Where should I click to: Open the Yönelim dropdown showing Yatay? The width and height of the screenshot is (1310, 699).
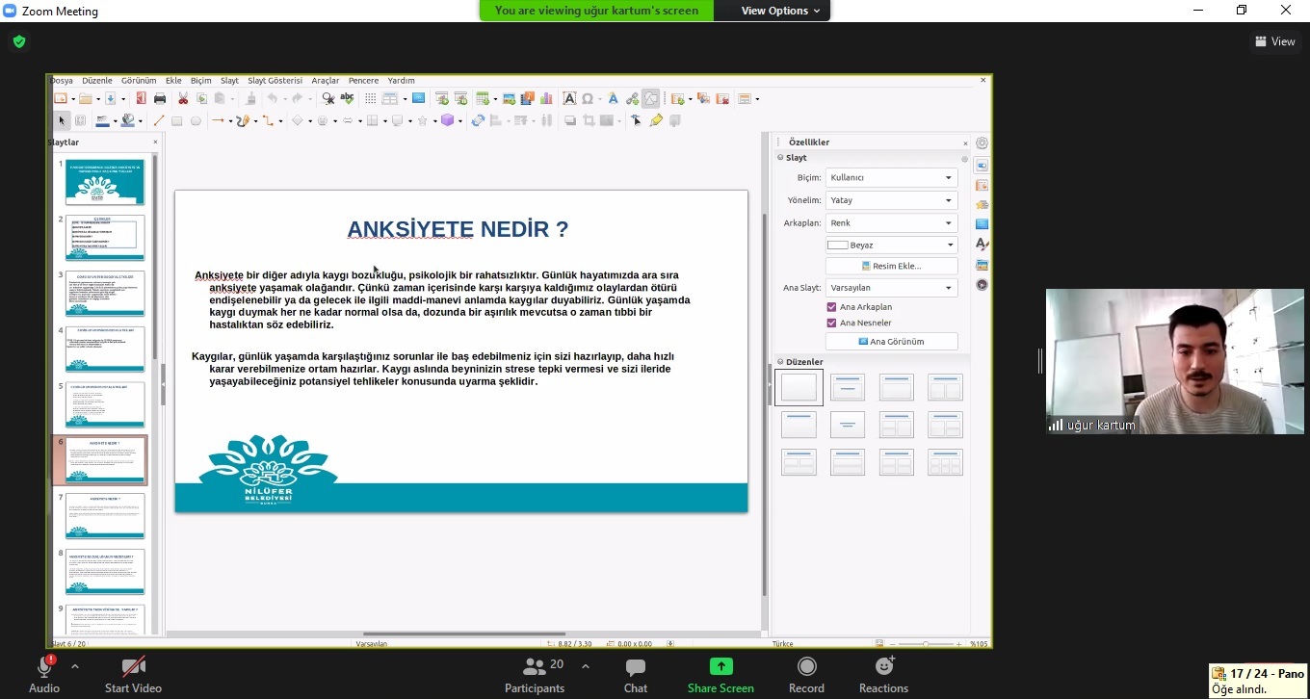(891, 200)
